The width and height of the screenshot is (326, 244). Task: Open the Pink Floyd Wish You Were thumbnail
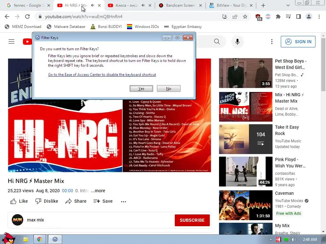[245, 171]
